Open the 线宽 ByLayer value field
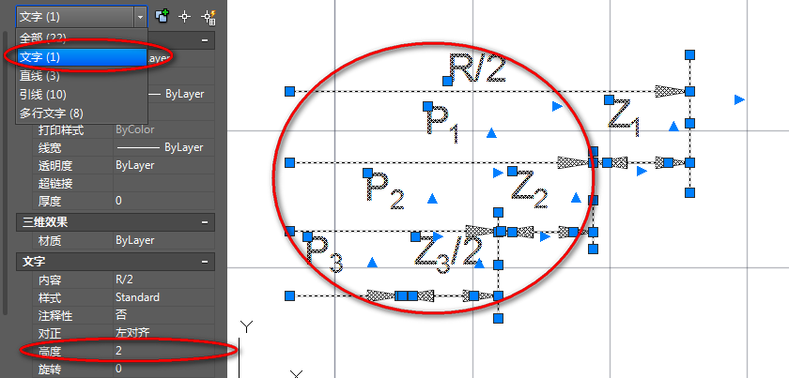Image resolution: width=789 pixels, height=378 pixels. (164, 148)
